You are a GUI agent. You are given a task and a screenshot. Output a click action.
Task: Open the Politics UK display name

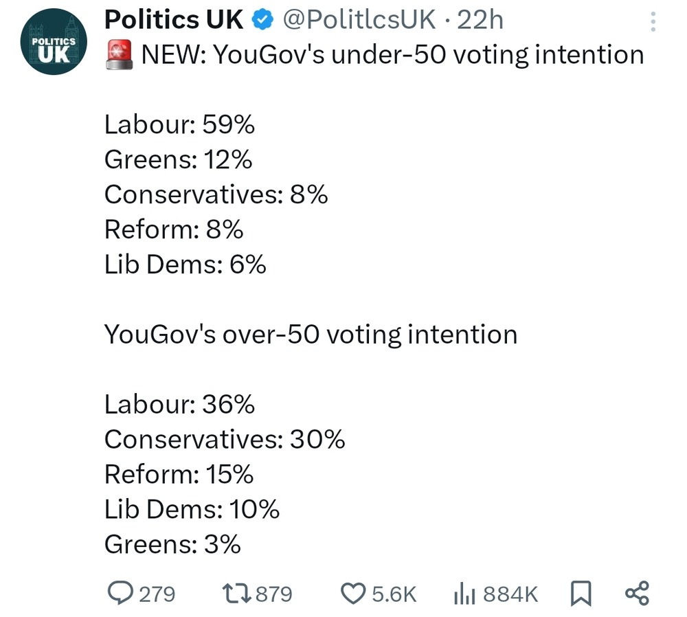point(174,21)
